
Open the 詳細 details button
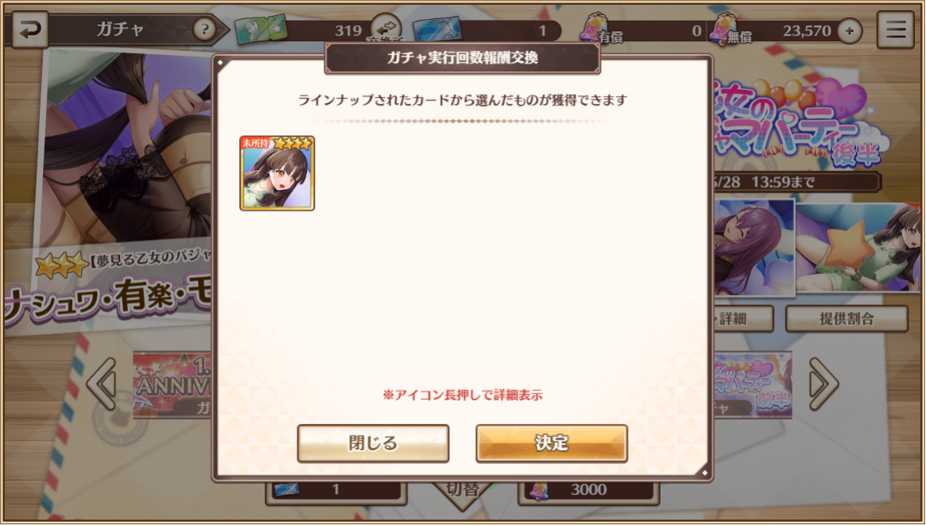coord(743,319)
